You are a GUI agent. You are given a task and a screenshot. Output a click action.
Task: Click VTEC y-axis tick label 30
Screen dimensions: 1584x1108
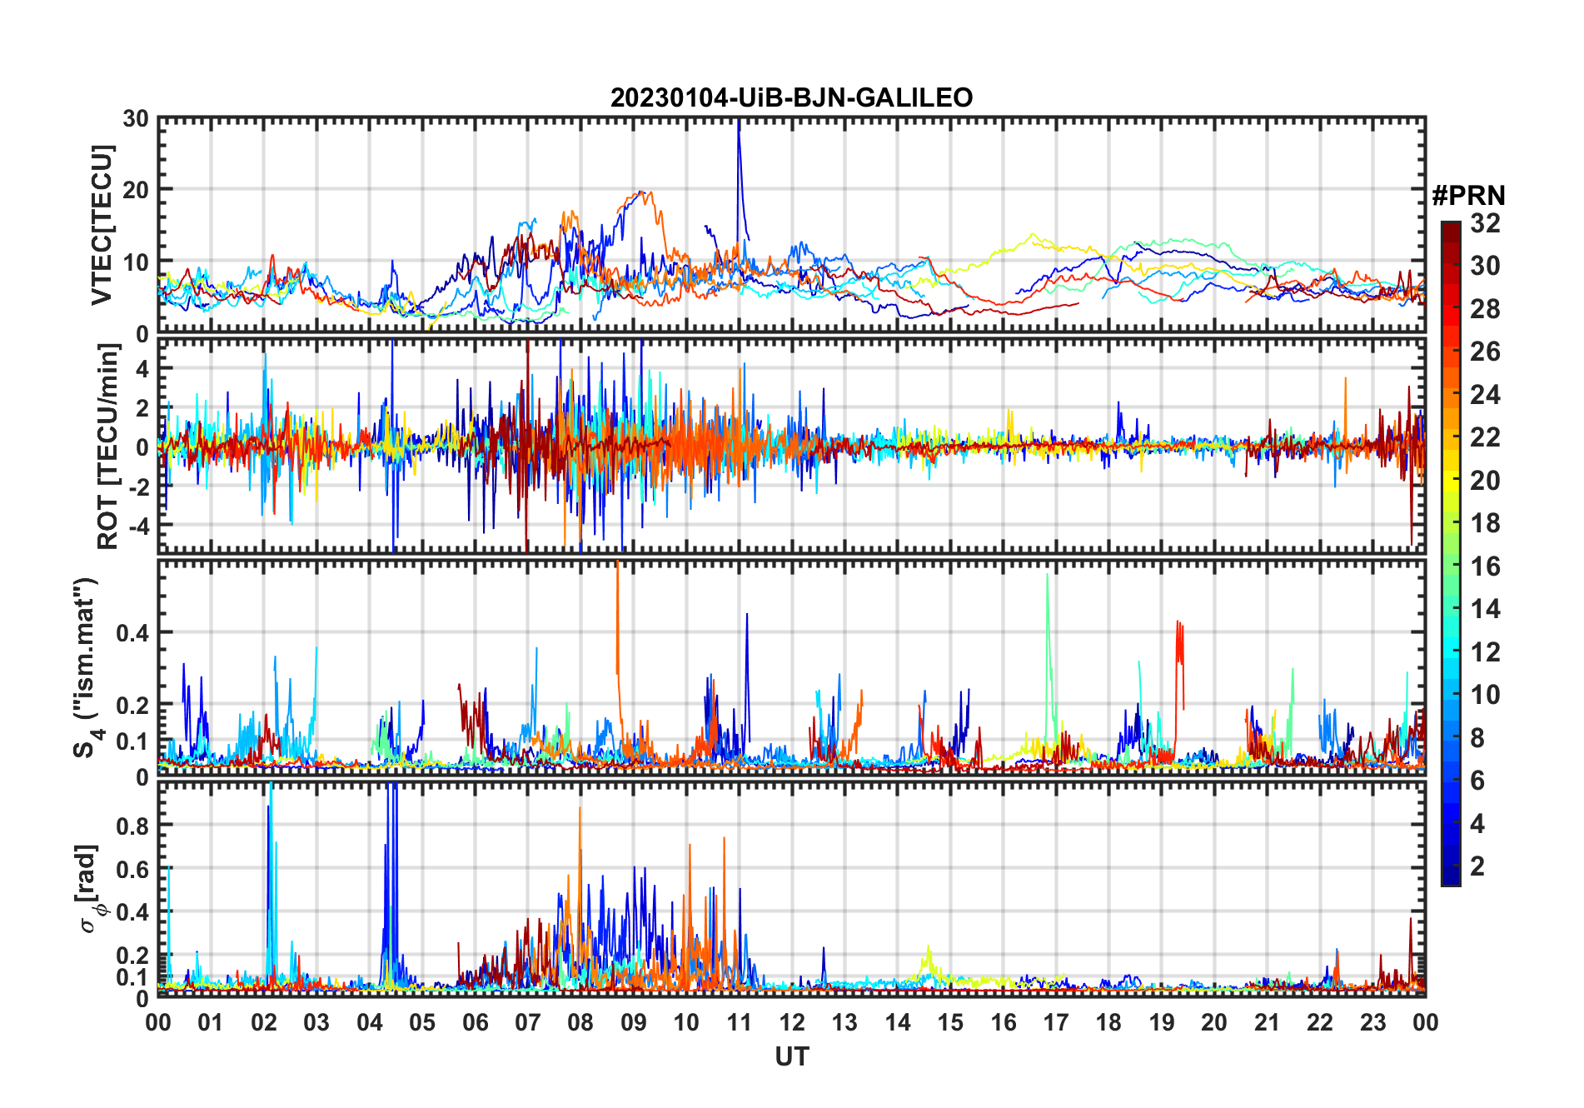tap(136, 119)
